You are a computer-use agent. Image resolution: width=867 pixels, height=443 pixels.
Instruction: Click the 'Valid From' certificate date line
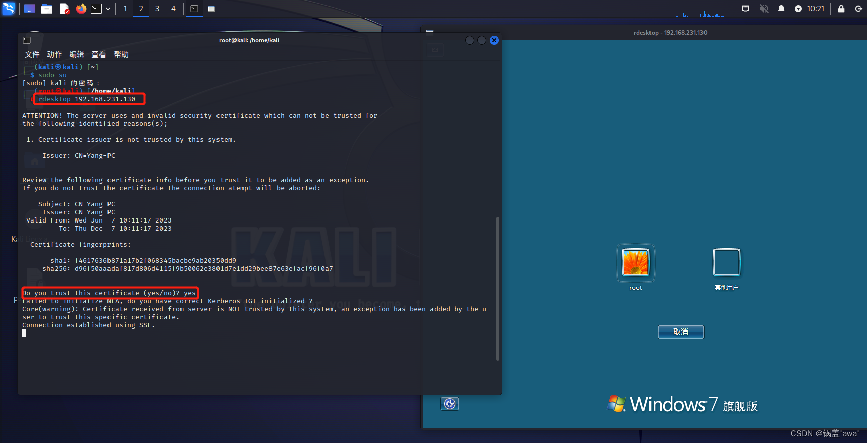point(99,220)
